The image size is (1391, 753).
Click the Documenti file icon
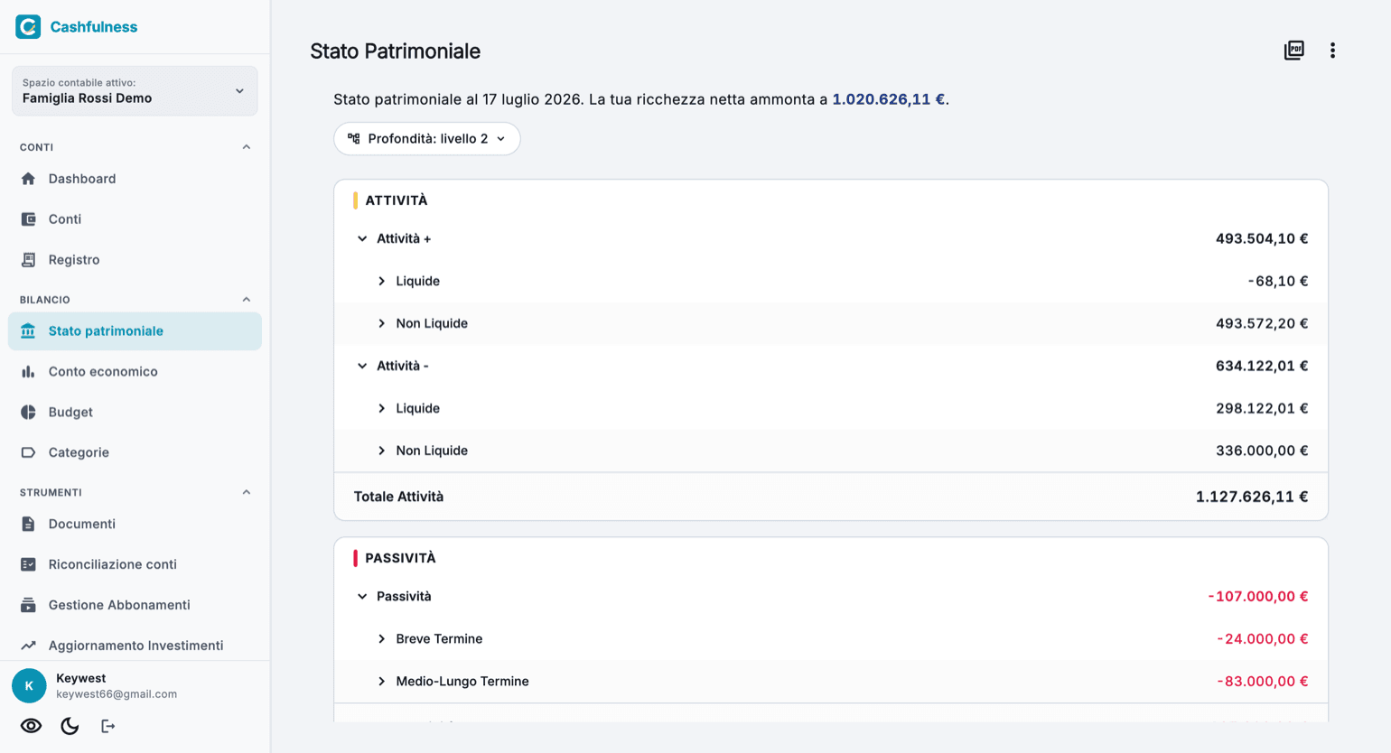tap(28, 524)
